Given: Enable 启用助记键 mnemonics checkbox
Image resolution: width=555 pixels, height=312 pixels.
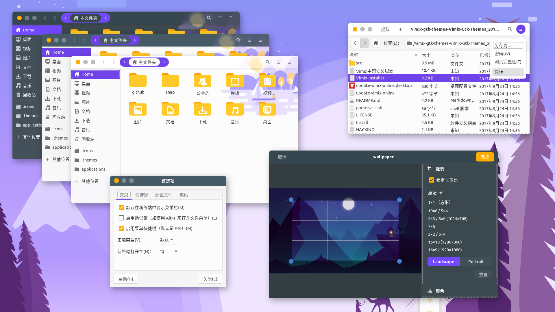Looking at the screenshot, I should pos(121,218).
